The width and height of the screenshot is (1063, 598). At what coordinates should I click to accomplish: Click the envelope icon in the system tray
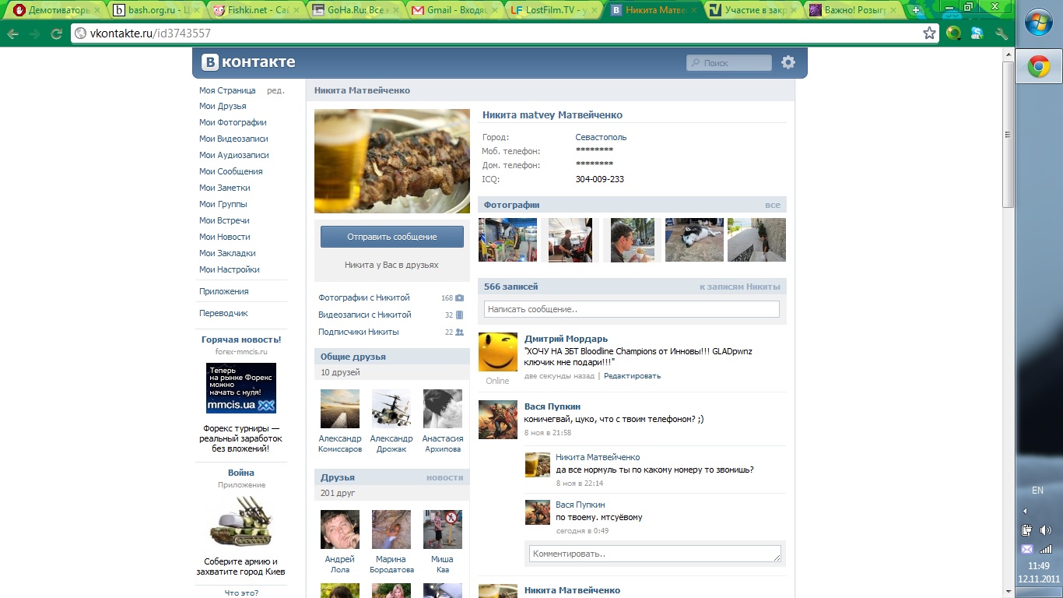[x=1026, y=549]
